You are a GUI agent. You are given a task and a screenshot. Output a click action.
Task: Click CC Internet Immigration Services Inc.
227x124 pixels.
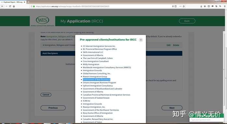[x=99, y=46]
